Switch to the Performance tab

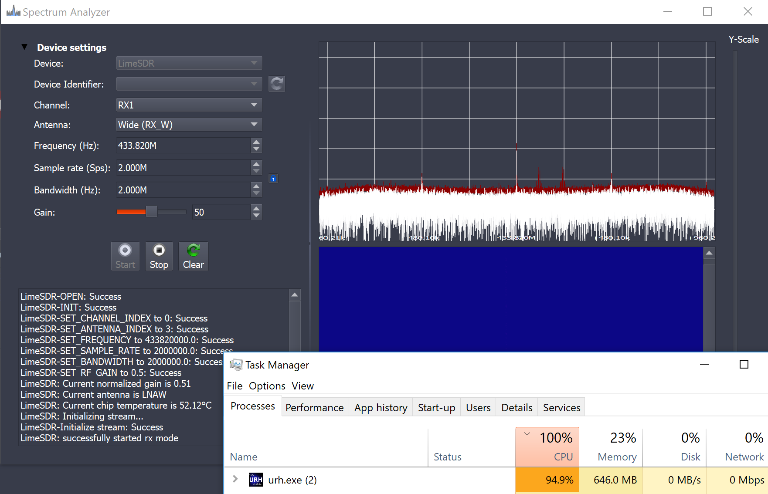(315, 407)
